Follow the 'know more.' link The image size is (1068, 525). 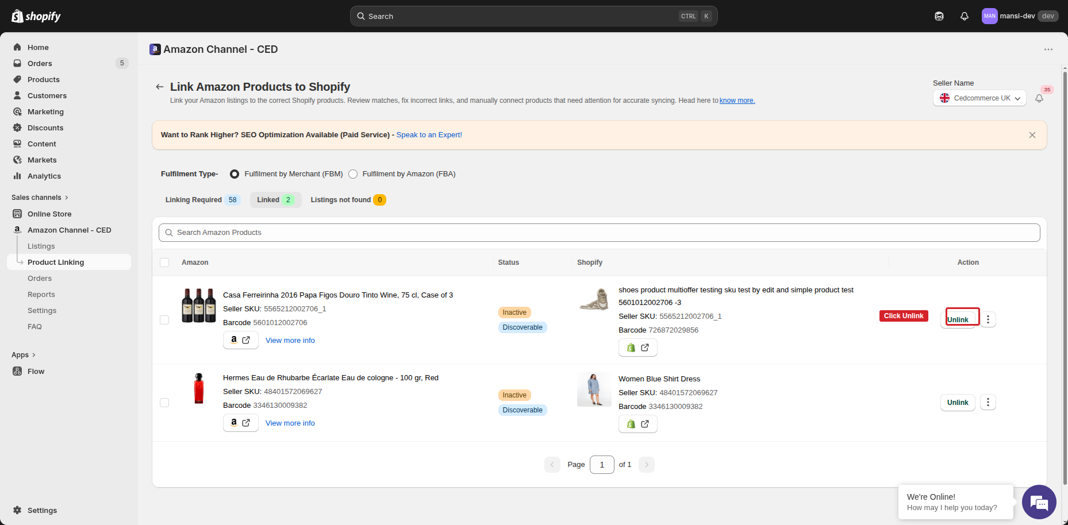coord(737,101)
